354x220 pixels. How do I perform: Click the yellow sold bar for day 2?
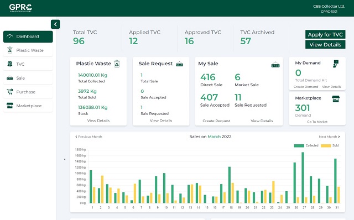click(x=102, y=189)
